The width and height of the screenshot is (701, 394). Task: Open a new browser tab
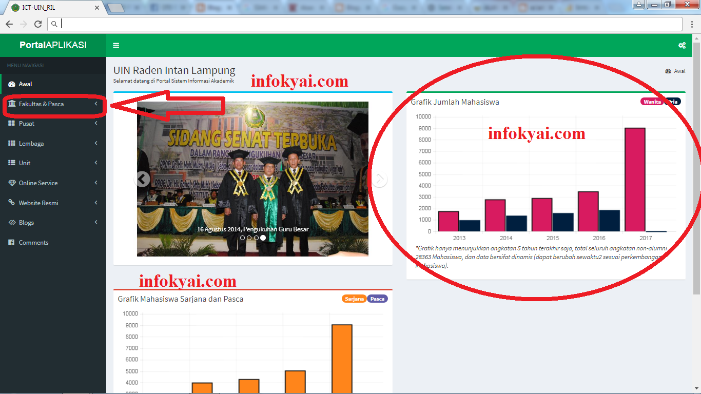(x=116, y=8)
